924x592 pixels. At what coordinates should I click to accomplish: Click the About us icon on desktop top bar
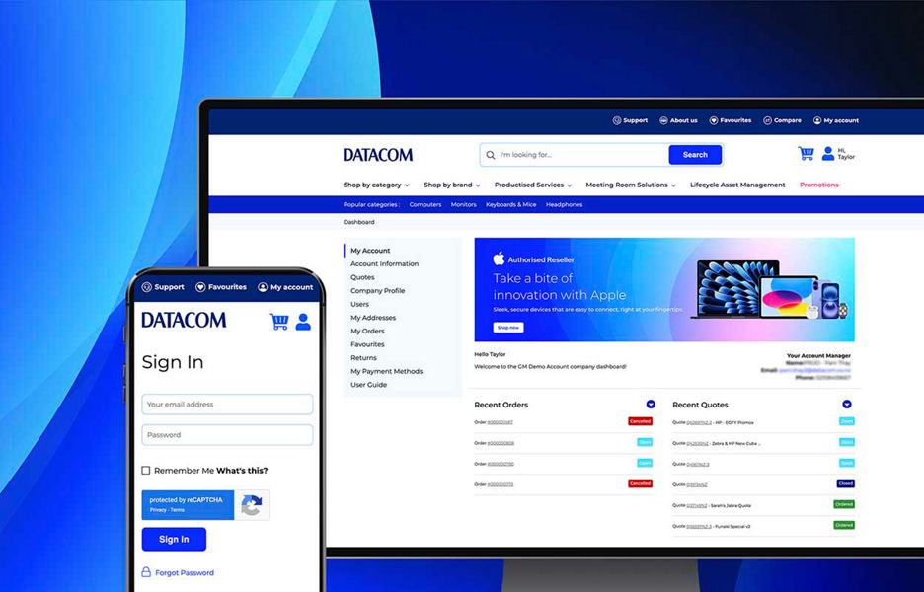pyautogui.click(x=663, y=120)
